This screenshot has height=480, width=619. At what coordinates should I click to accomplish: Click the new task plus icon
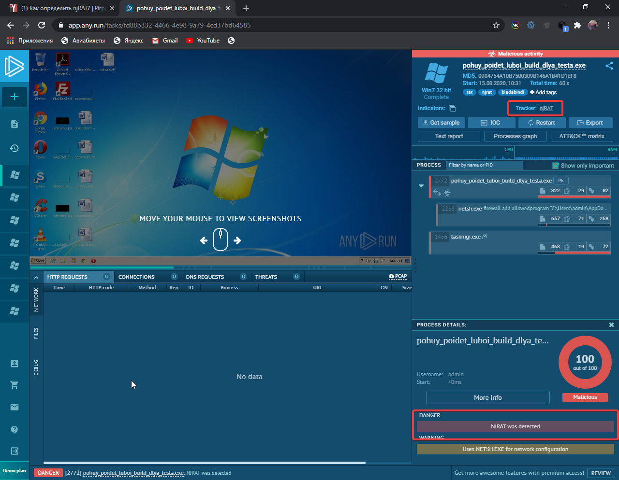[15, 97]
